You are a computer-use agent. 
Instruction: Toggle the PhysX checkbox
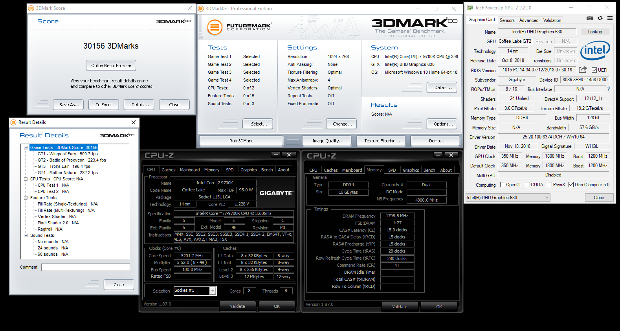[x=549, y=185]
